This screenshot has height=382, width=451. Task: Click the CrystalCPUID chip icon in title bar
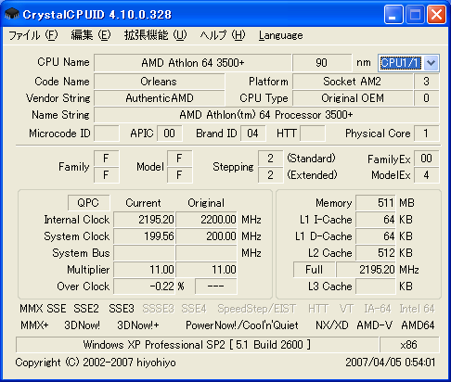click(12, 14)
